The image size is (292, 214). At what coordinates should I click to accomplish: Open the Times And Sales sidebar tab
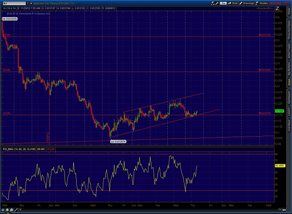point(289,30)
